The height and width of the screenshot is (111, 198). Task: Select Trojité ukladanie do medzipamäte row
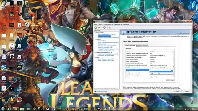coord(149,64)
